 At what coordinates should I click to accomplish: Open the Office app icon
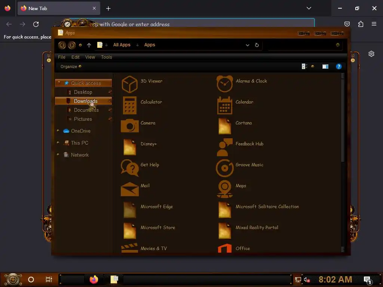point(225,248)
